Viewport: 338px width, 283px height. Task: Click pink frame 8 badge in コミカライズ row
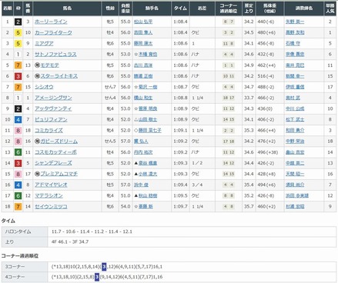click(18, 131)
